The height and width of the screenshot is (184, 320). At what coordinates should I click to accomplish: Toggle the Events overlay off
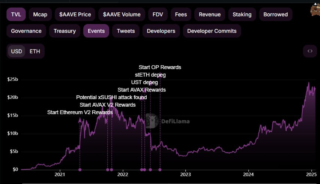pos(96,31)
